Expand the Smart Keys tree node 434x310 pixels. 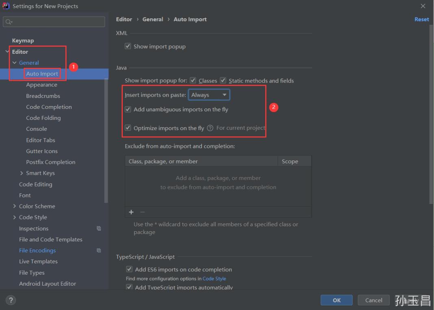click(22, 173)
